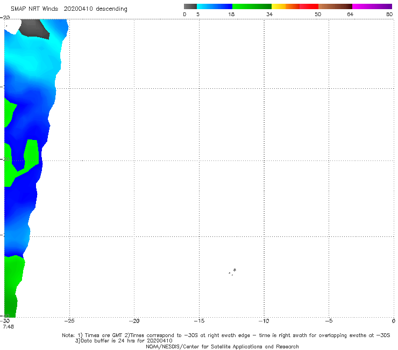Click the longitude axis label -20
The image size is (398, 350).
(x=134, y=321)
